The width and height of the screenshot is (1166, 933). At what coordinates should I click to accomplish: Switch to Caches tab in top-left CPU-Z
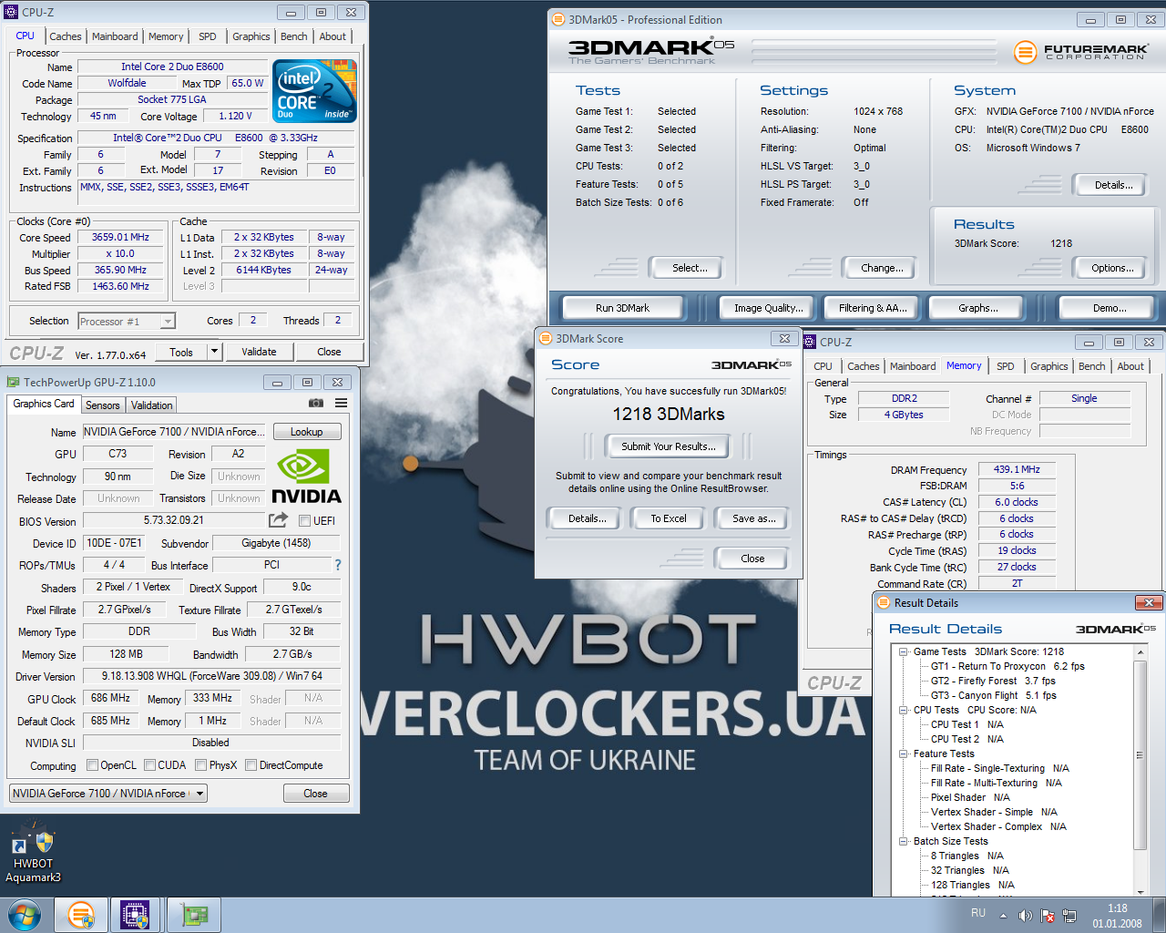66,36
